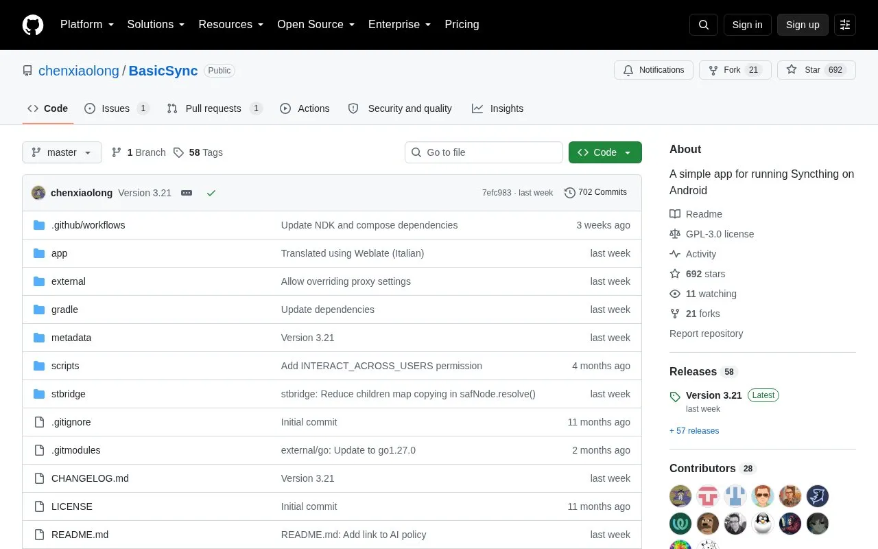Open the search magnifier button

click(704, 25)
